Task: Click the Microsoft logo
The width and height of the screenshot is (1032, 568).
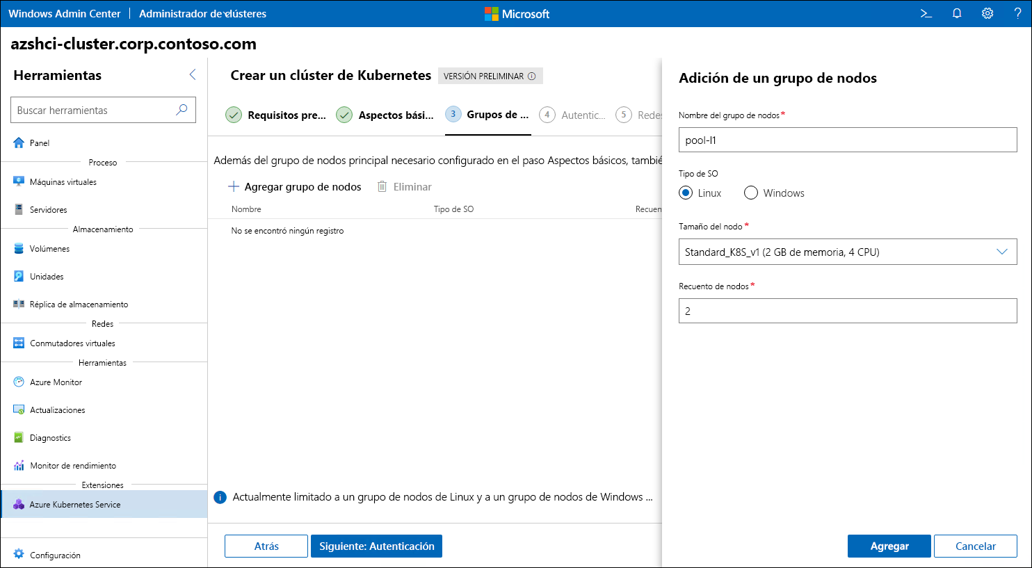Action: point(517,14)
